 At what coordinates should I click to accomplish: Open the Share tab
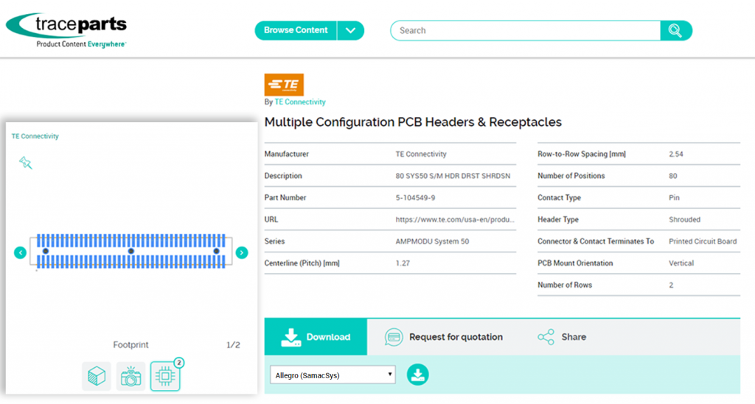point(562,337)
